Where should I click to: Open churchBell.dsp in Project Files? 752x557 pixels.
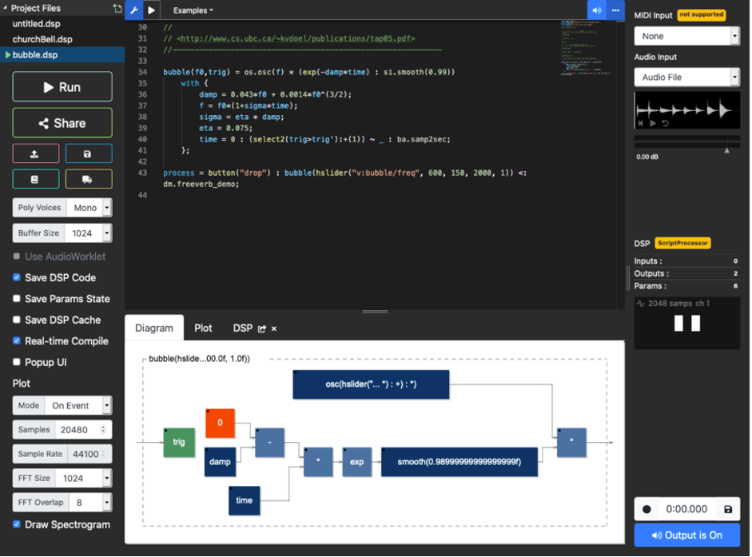tap(42, 39)
